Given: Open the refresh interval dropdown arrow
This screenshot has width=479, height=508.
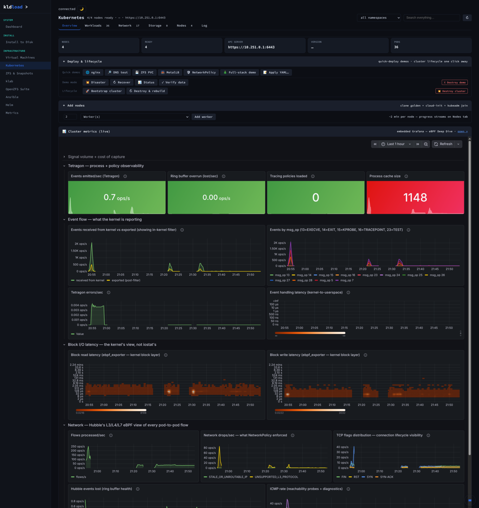Looking at the screenshot, I should [x=458, y=144].
